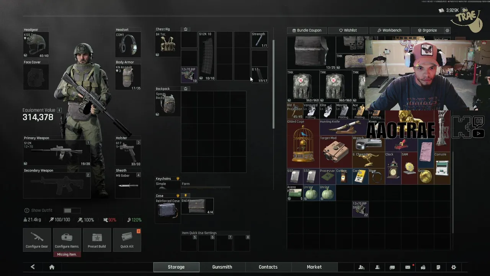The width and height of the screenshot is (490, 276).
Task: Open the chat messages icon
Action: coord(392,267)
